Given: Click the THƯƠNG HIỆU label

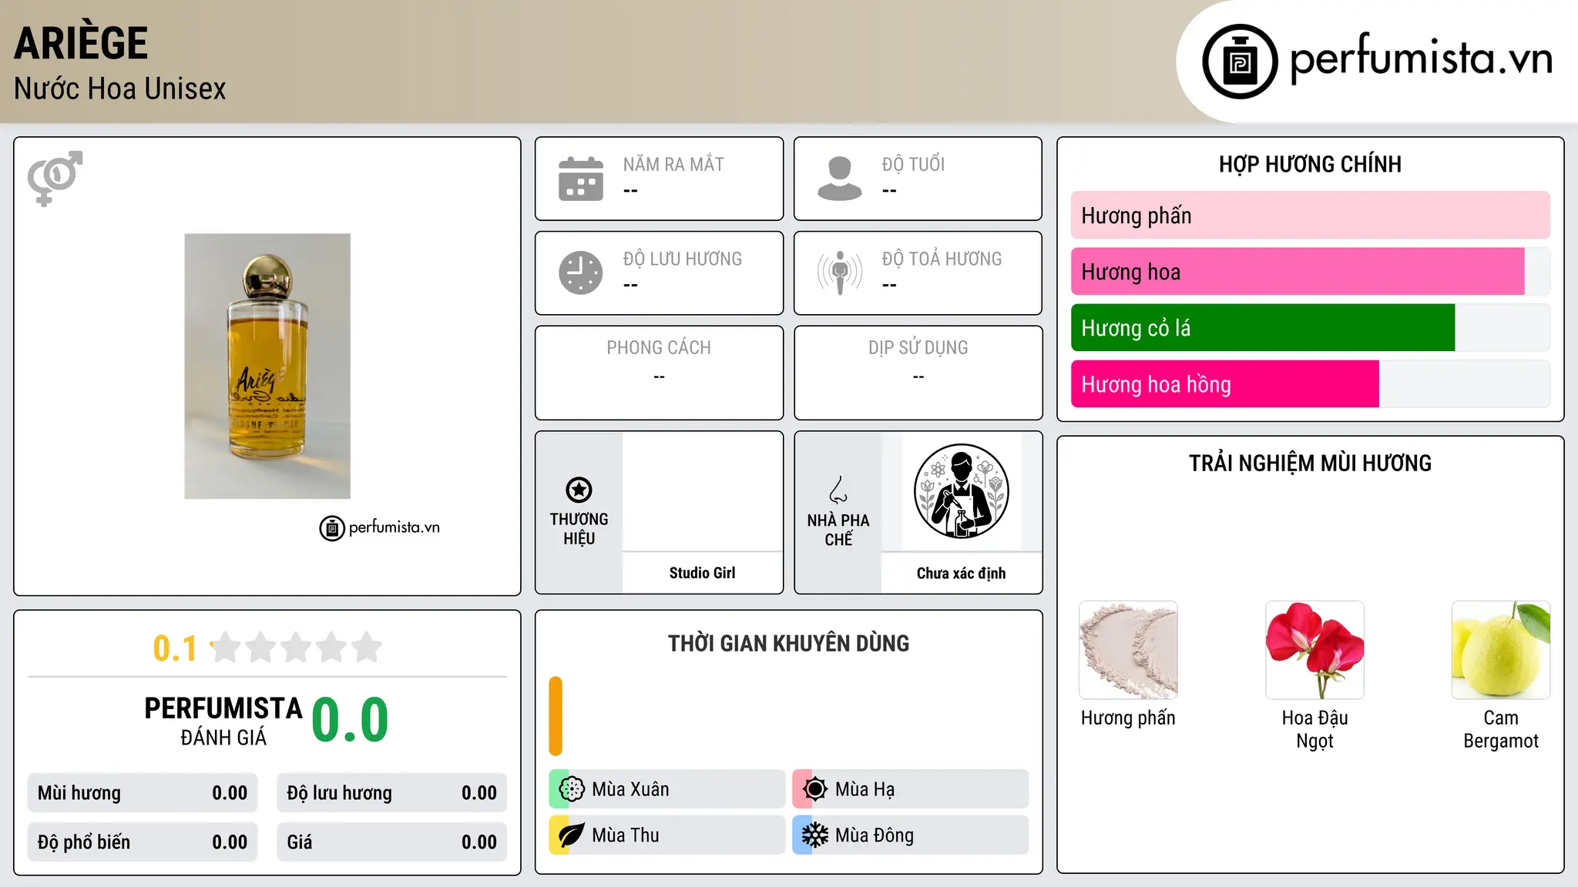Looking at the screenshot, I should pos(579,529).
